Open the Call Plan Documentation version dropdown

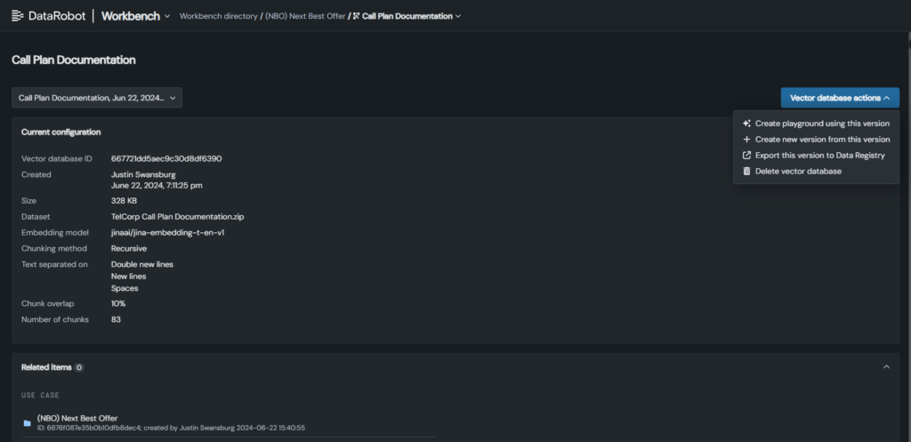coord(97,98)
